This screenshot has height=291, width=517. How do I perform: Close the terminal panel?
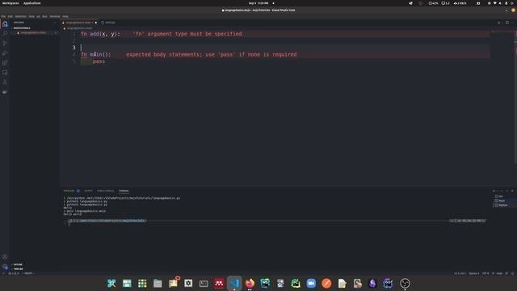point(512,191)
